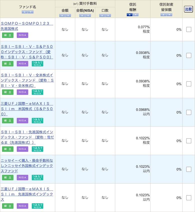Click NISA badge under eMAXIS Slim 先進国株式インデックス

pos(22,206)
